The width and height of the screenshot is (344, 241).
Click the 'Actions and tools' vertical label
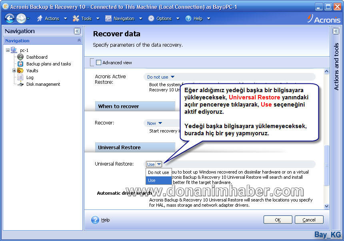coord(336,67)
